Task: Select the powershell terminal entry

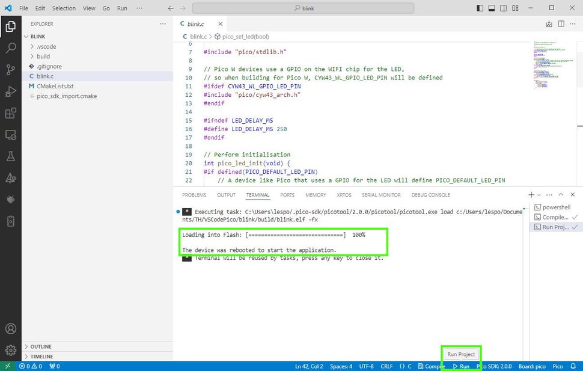Action: pos(555,207)
